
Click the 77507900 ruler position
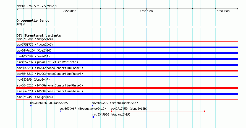point(146,11)
